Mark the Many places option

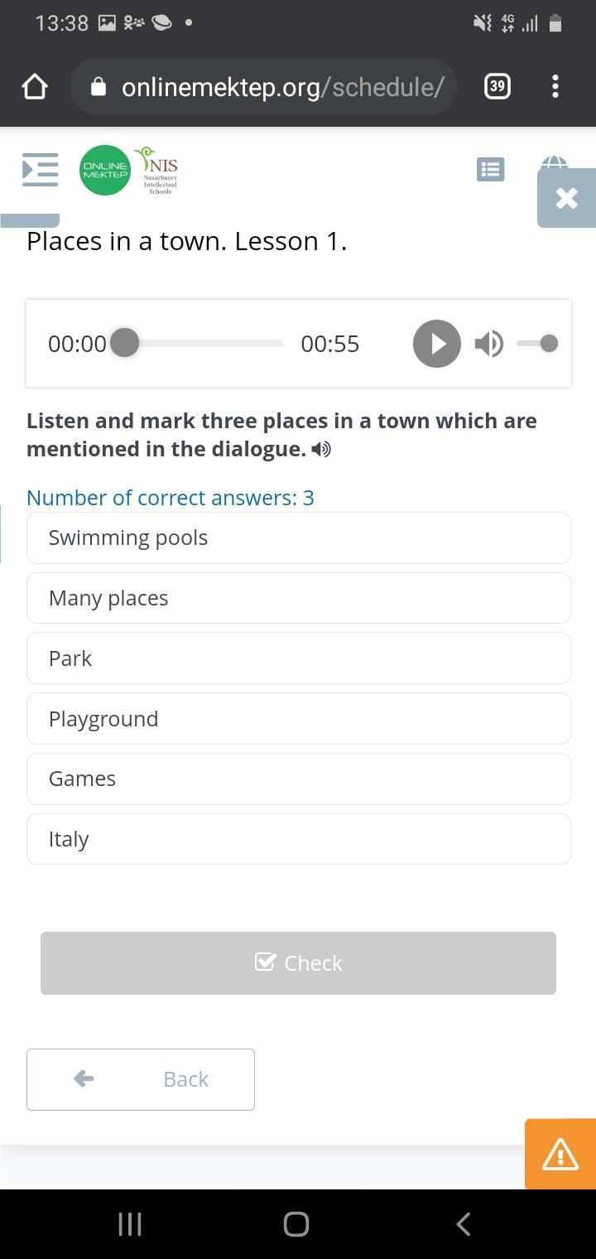tap(298, 598)
